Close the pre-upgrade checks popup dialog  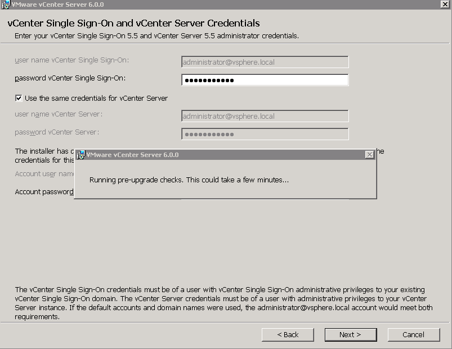369,155
